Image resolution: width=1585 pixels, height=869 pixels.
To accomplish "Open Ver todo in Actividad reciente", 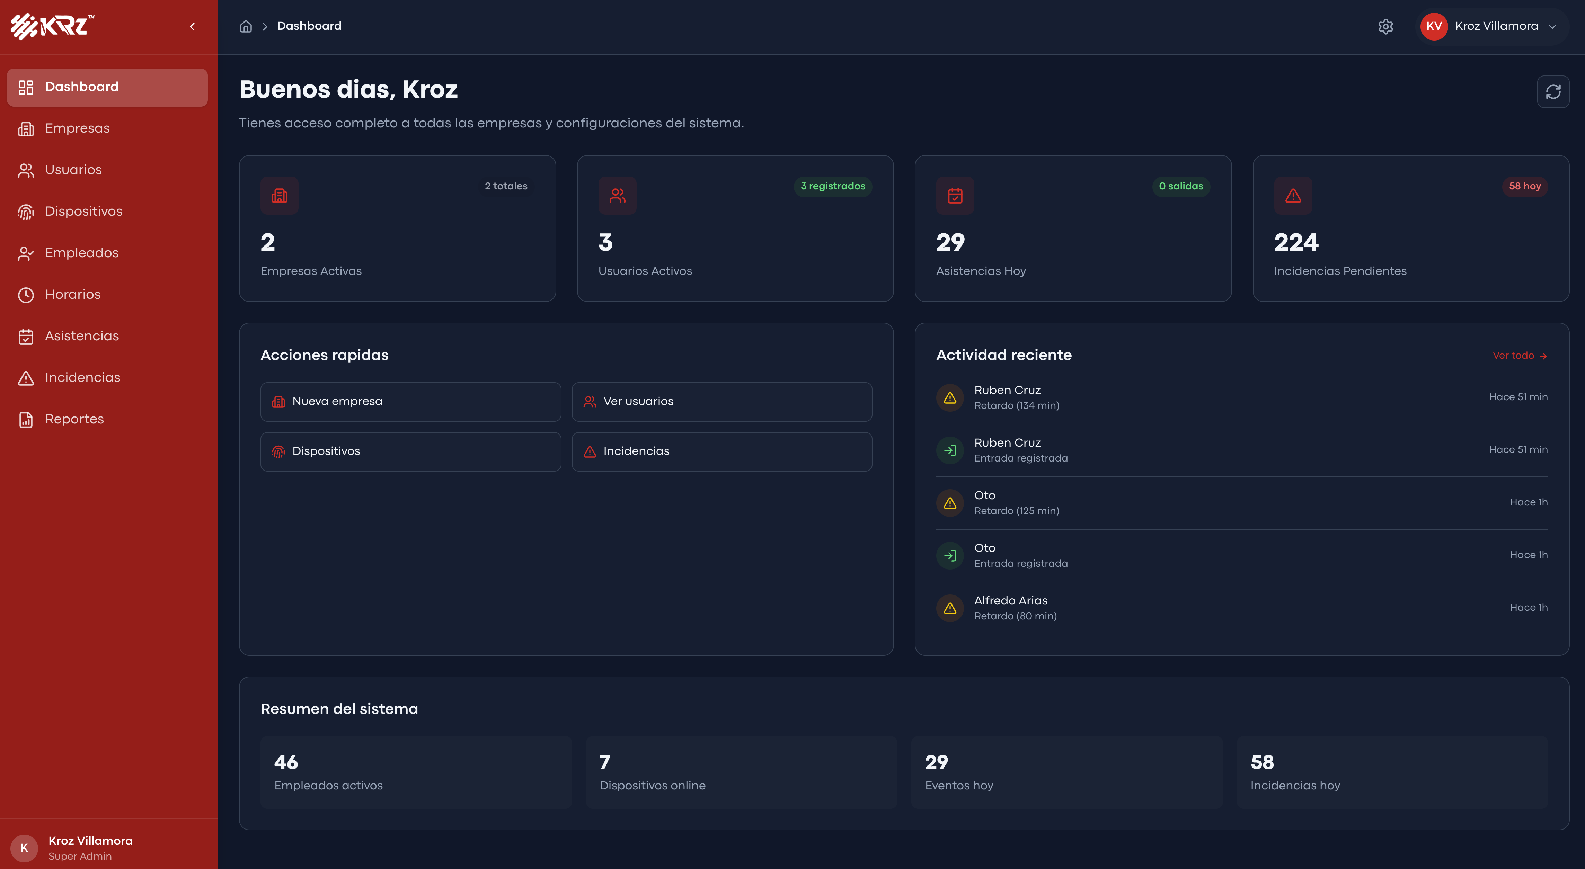I will point(1520,356).
